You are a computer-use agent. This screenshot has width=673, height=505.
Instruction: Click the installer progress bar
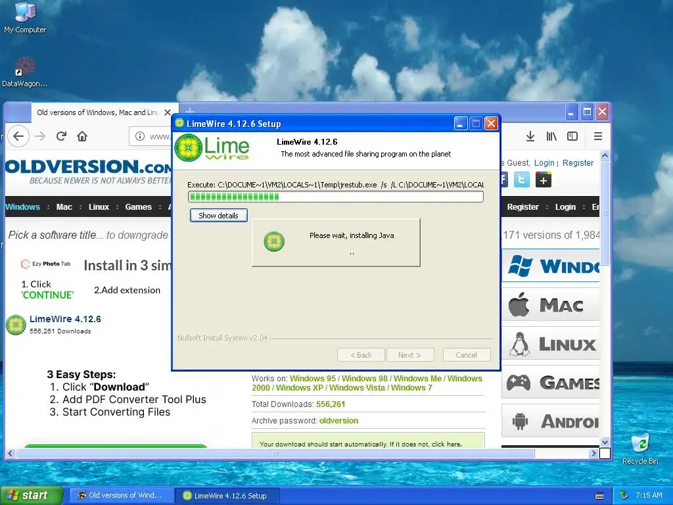336,197
